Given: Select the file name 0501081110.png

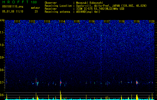Looking at the screenshot, I should tap(13, 7).
